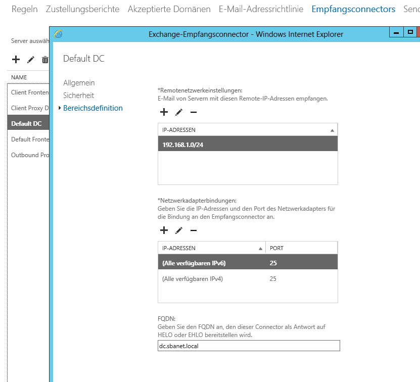Select Client Frontend connector in list

(28, 92)
